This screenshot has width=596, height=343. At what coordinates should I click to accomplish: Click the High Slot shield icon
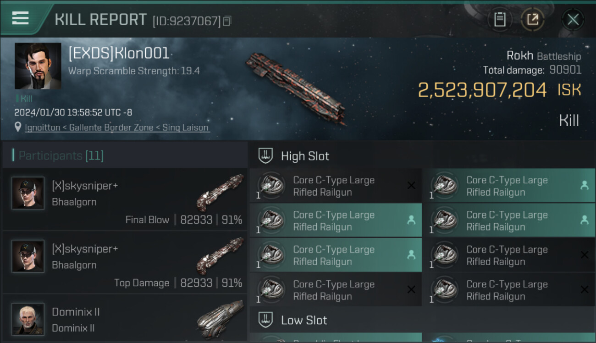click(265, 156)
